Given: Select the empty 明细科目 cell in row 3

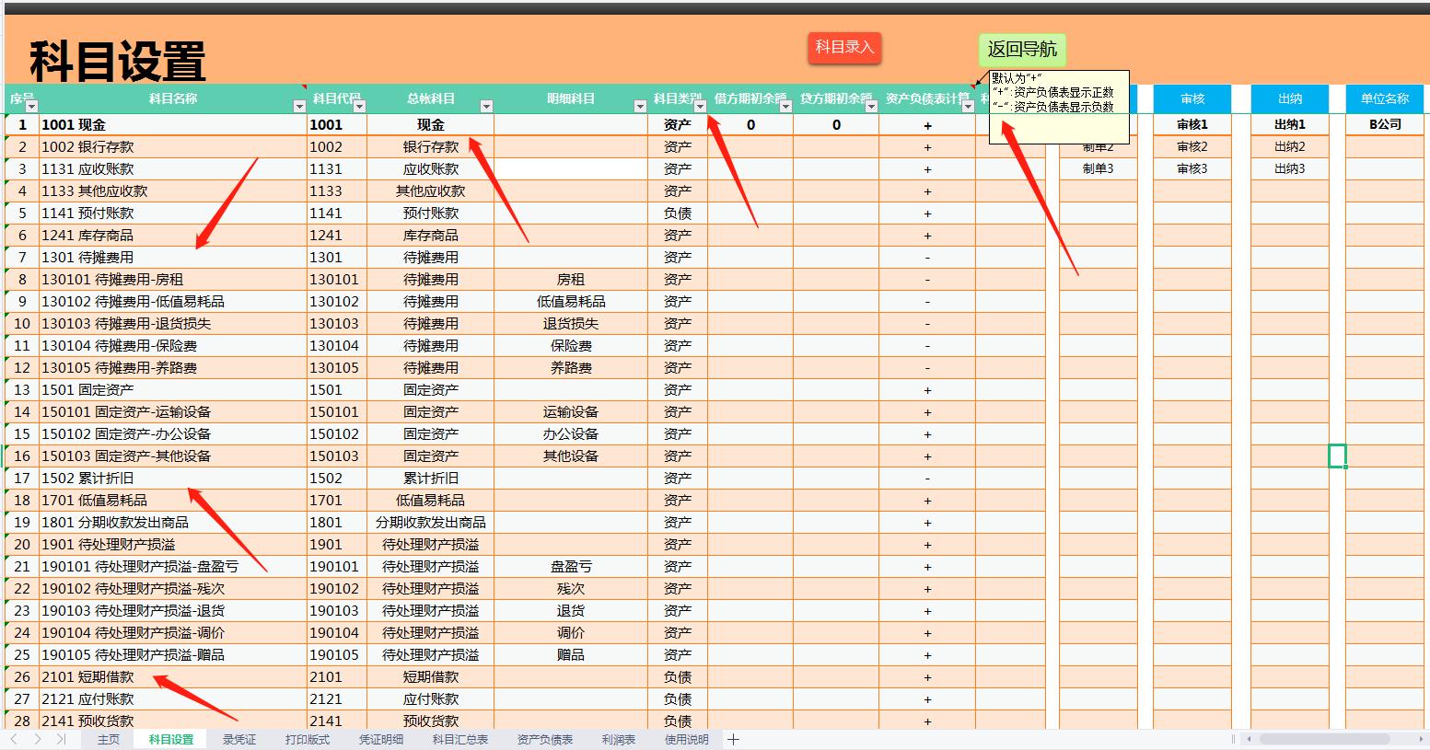Looking at the screenshot, I should (571, 168).
